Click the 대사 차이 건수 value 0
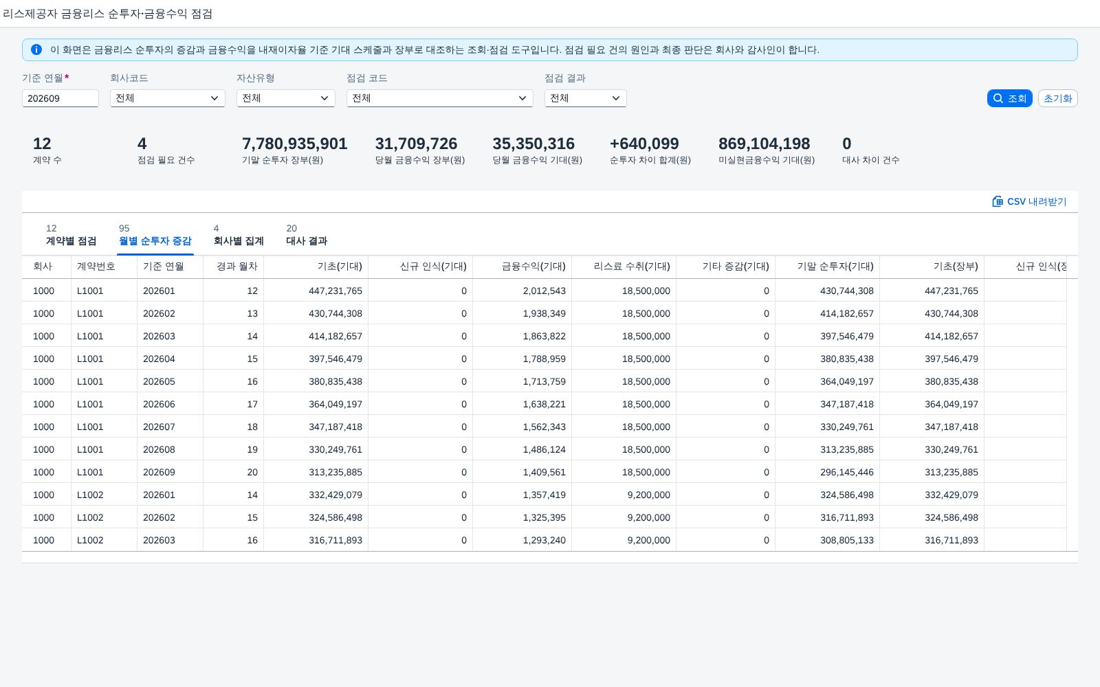Viewport: 1100px width, 687px height. (x=847, y=144)
